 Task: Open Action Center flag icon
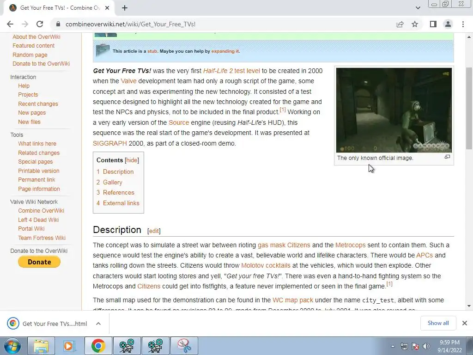pos(415,346)
